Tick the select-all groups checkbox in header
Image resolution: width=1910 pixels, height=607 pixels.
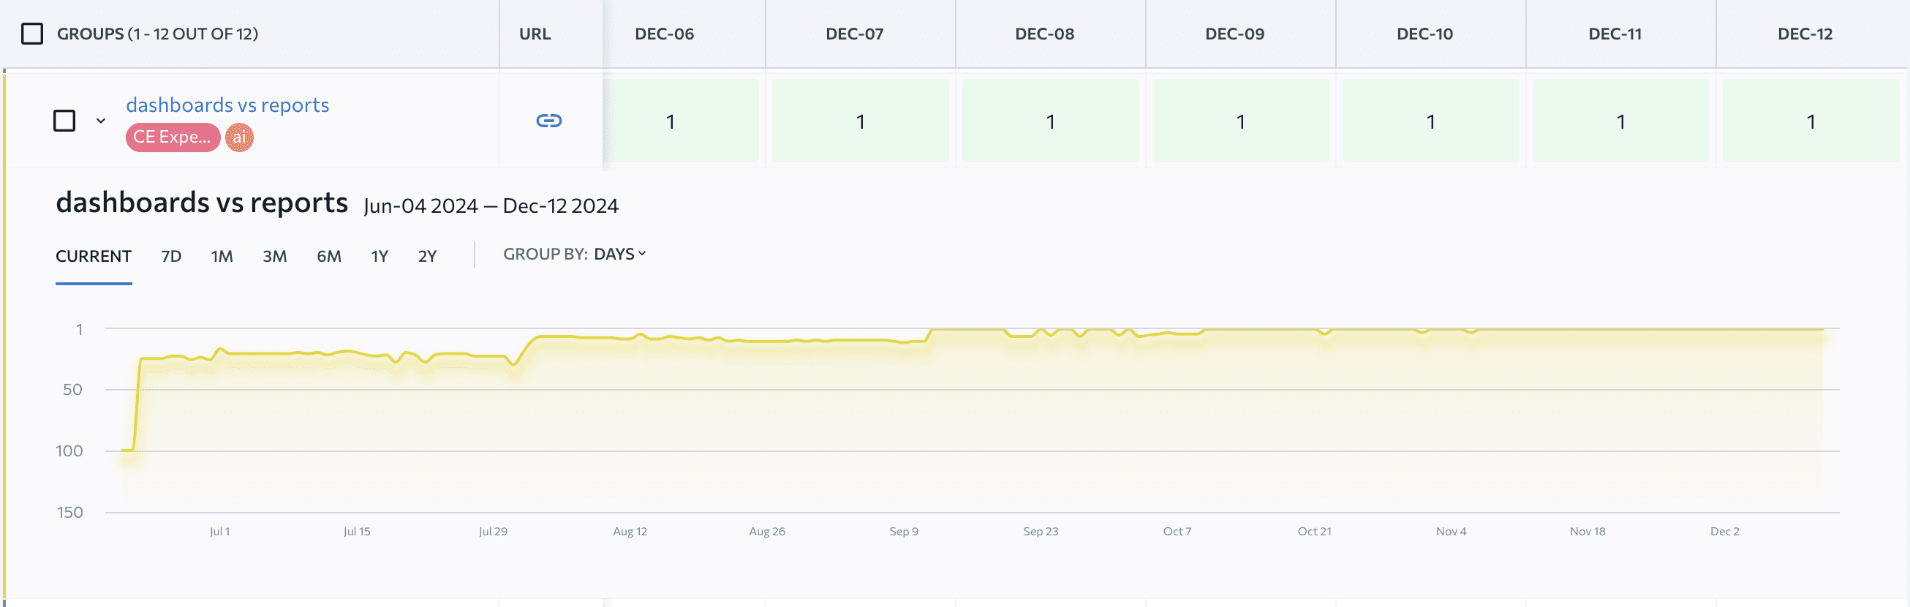click(32, 34)
